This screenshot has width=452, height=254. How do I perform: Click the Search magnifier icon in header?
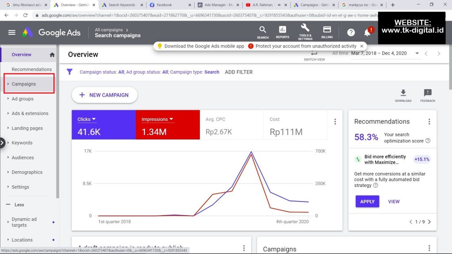(x=263, y=30)
